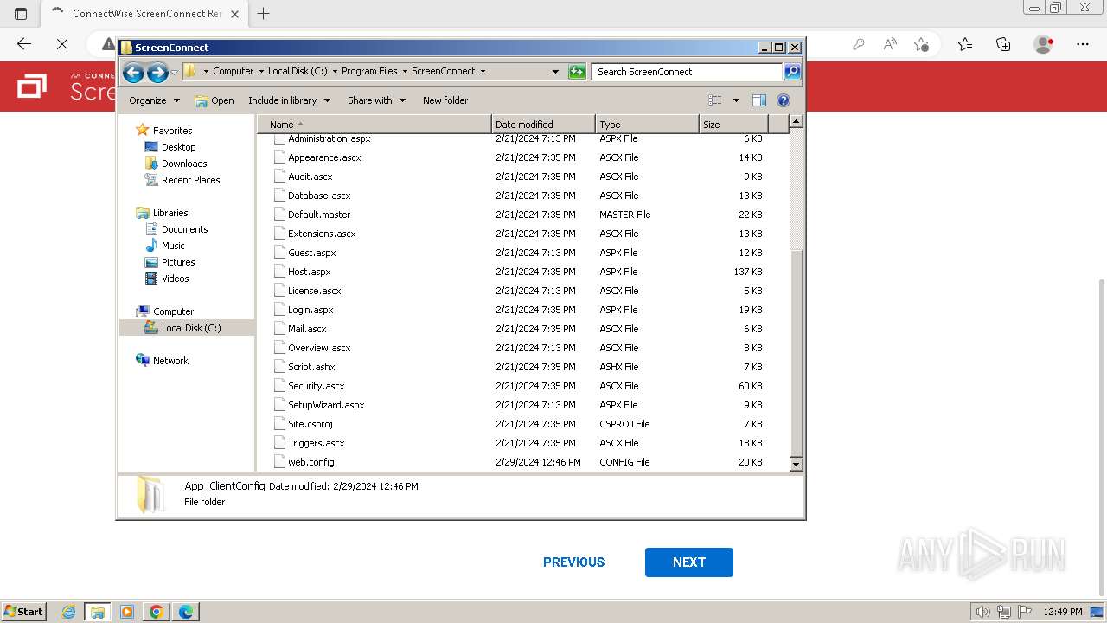Select the Guest.aspx file icon
This screenshot has height=623, width=1107.
279,253
